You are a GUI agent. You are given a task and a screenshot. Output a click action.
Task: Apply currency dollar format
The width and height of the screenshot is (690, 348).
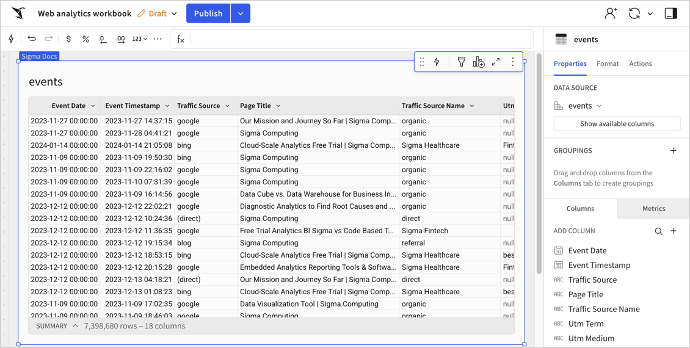tap(68, 38)
